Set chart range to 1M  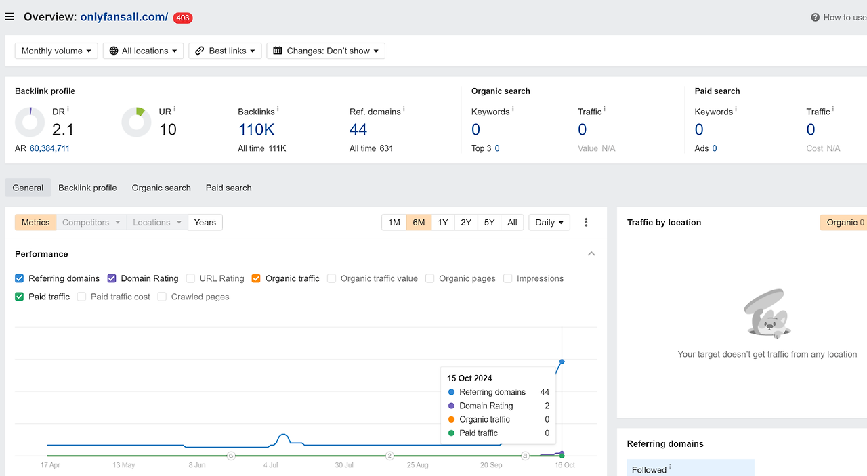click(394, 222)
